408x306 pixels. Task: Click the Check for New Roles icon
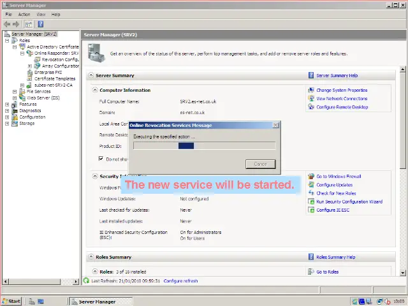pos(311,193)
